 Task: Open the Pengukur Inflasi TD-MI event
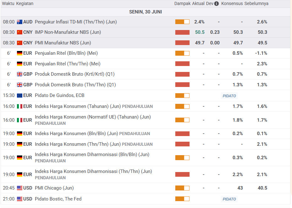click(76, 22)
